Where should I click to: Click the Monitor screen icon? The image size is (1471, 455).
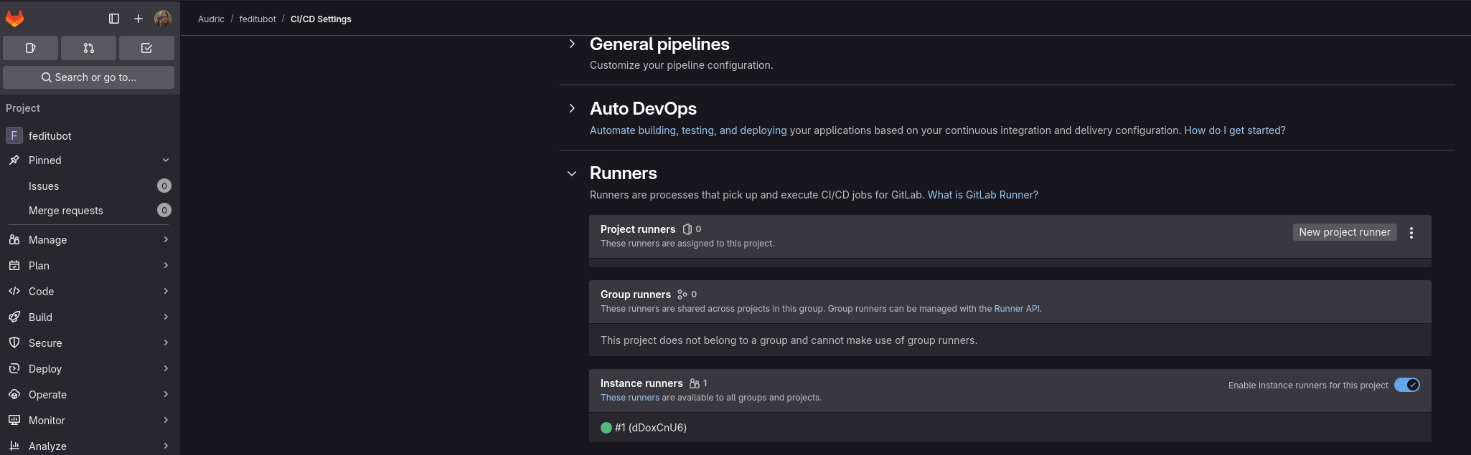click(x=14, y=421)
